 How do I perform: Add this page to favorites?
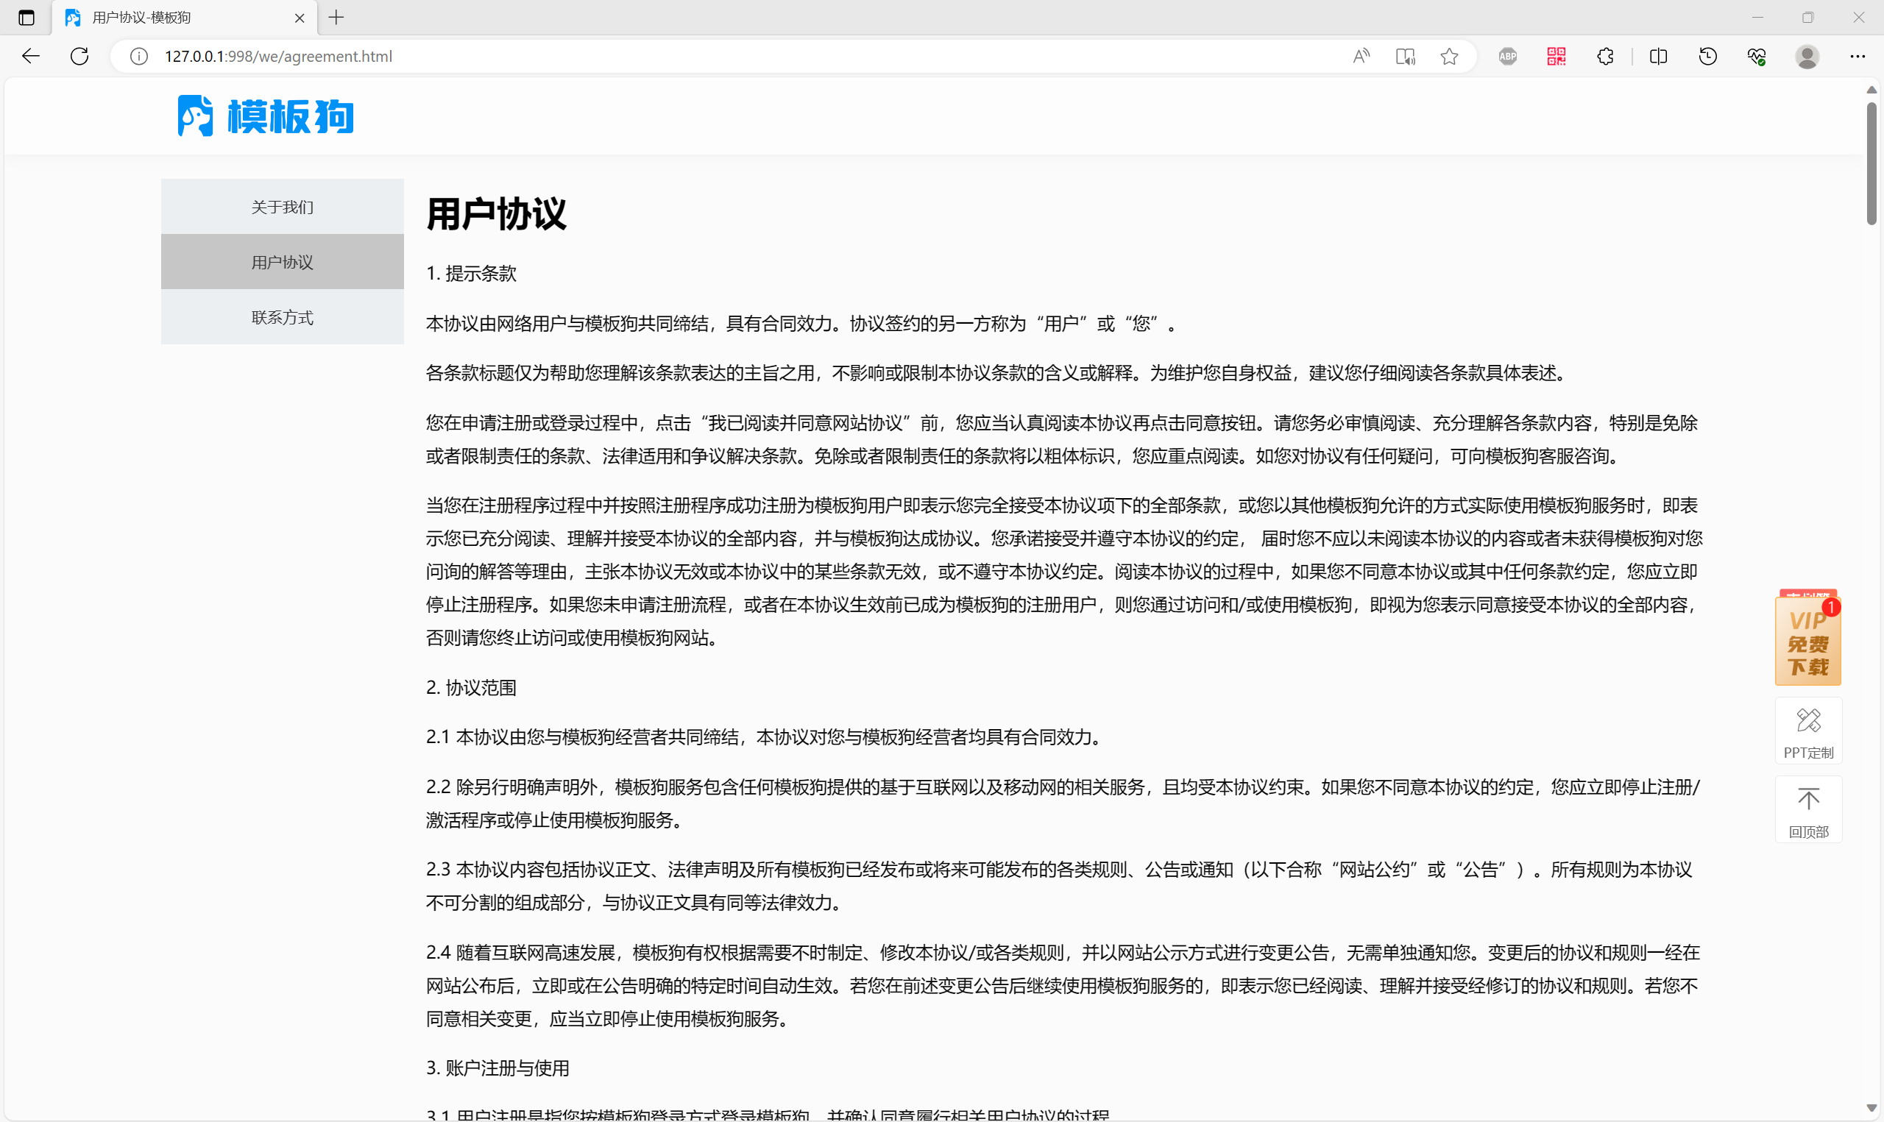[1449, 56]
